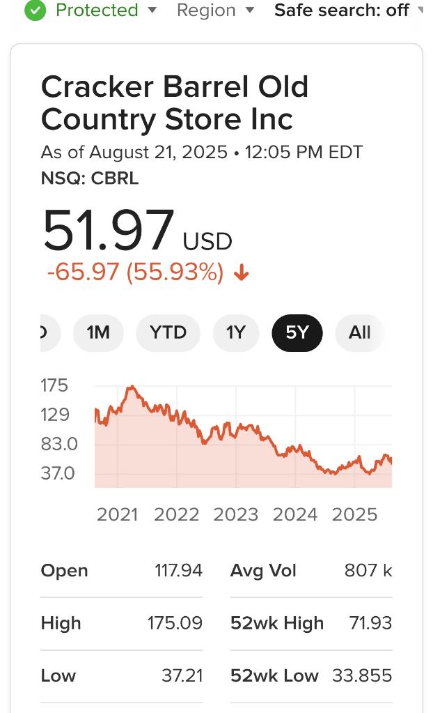Select the 1Y chart range
This screenshot has height=713, width=433.
tap(236, 333)
